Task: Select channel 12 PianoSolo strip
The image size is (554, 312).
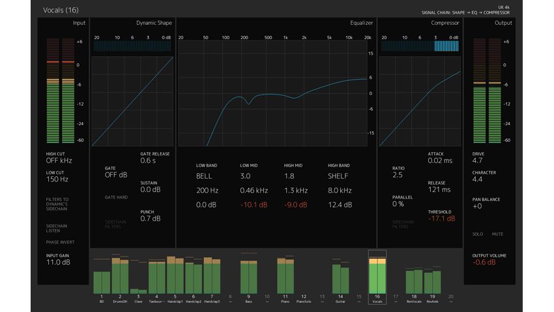Action: [x=304, y=298]
